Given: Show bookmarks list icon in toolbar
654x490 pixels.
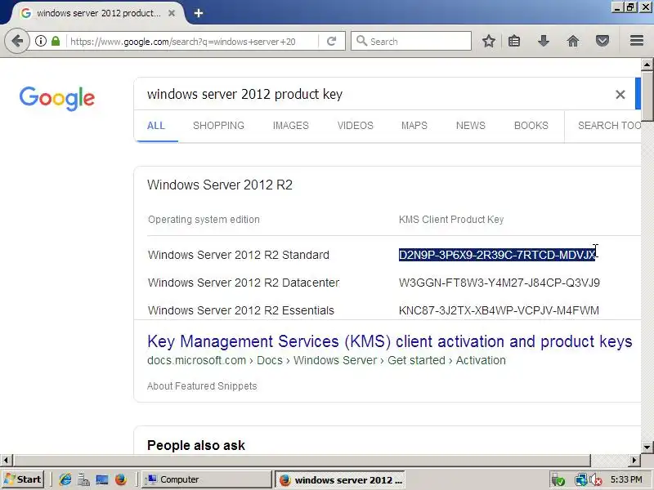Looking at the screenshot, I should pos(514,41).
